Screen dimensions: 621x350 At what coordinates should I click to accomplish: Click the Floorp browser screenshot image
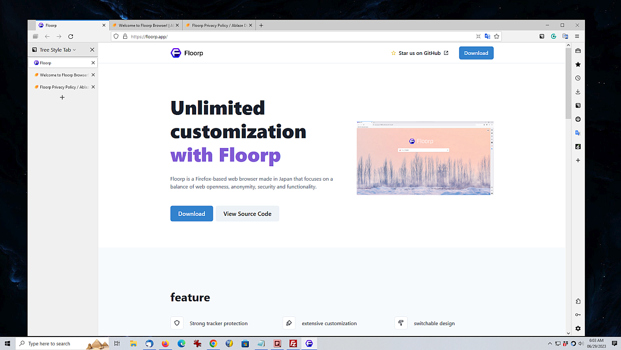click(x=425, y=158)
